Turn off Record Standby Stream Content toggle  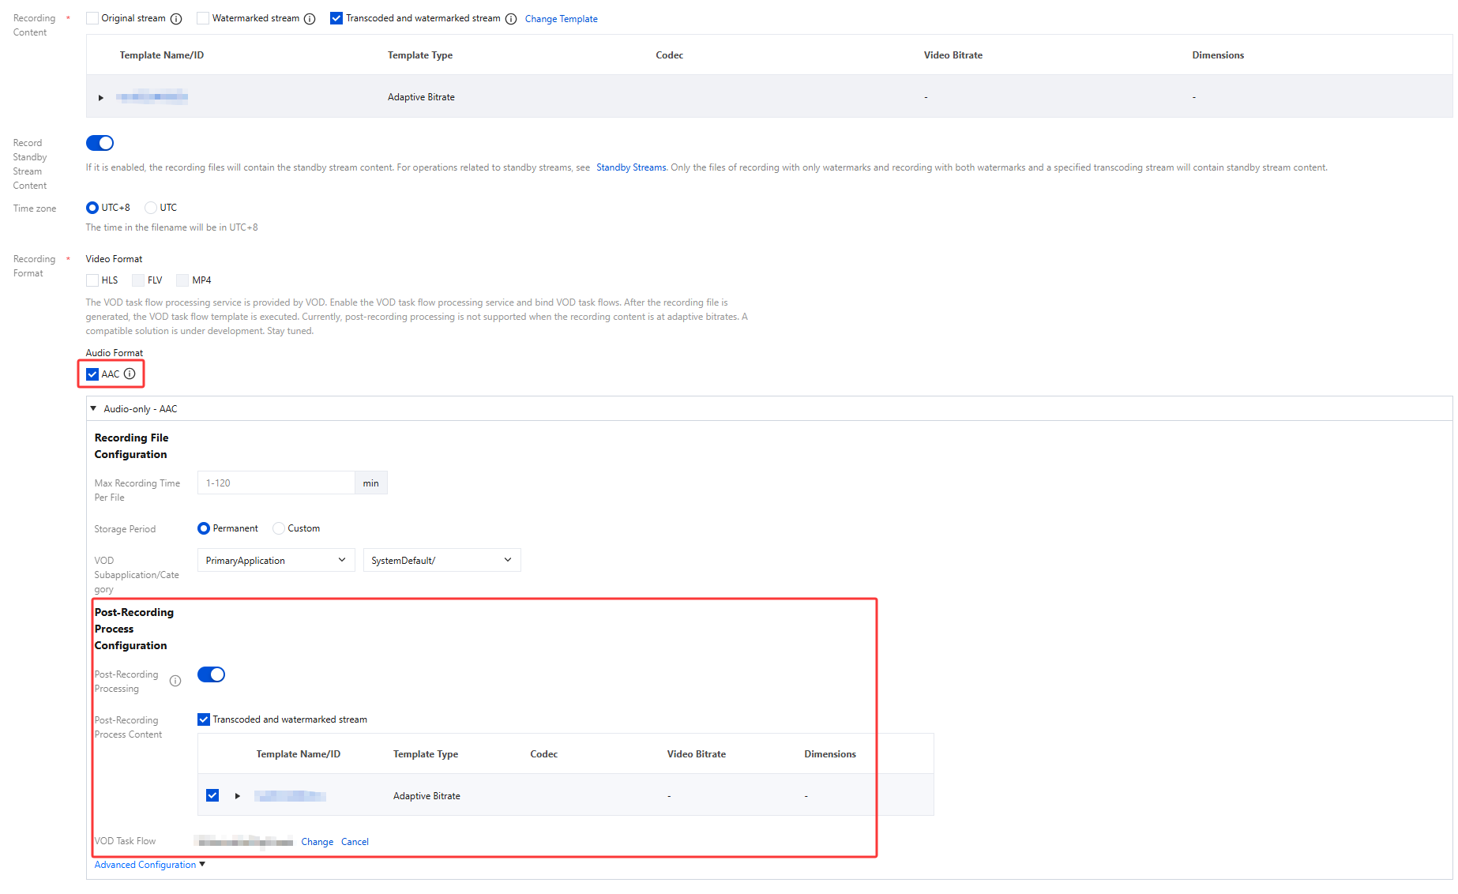(x=100, y=143)
